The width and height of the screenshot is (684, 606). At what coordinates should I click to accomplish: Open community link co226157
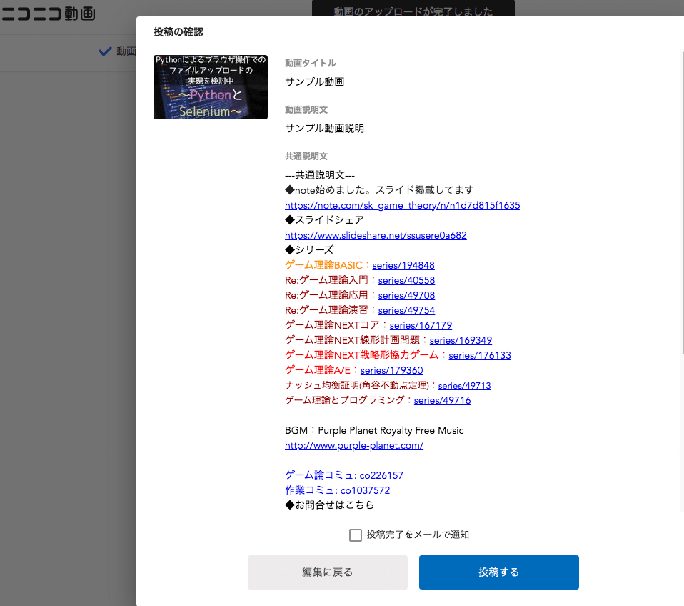(x=381, y=475)
